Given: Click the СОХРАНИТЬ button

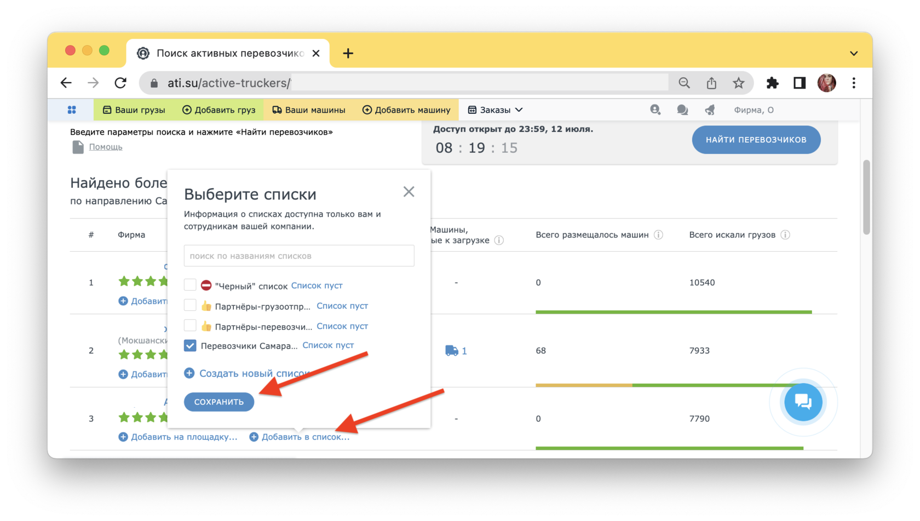Looking at the screenshot, I should click(x=219, y=402).
